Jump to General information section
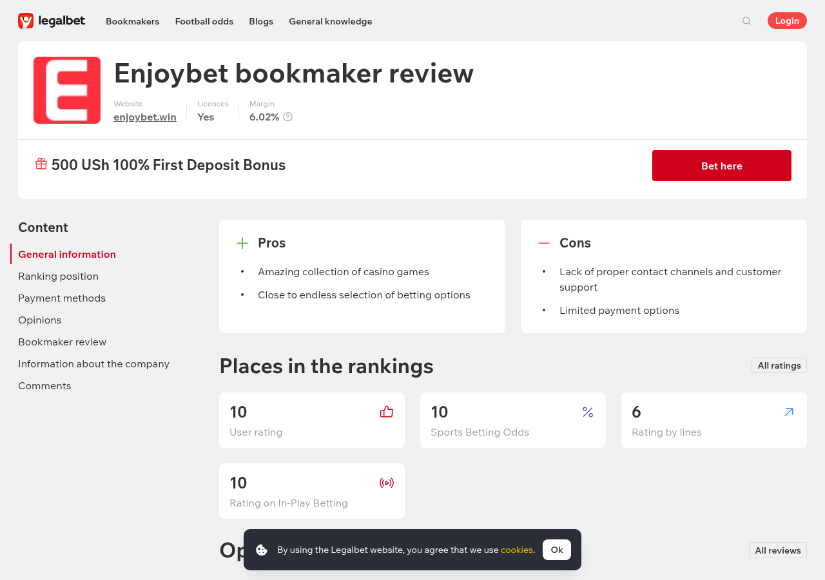The width and height of the screenshot is (825, 580). coord(67,254)
